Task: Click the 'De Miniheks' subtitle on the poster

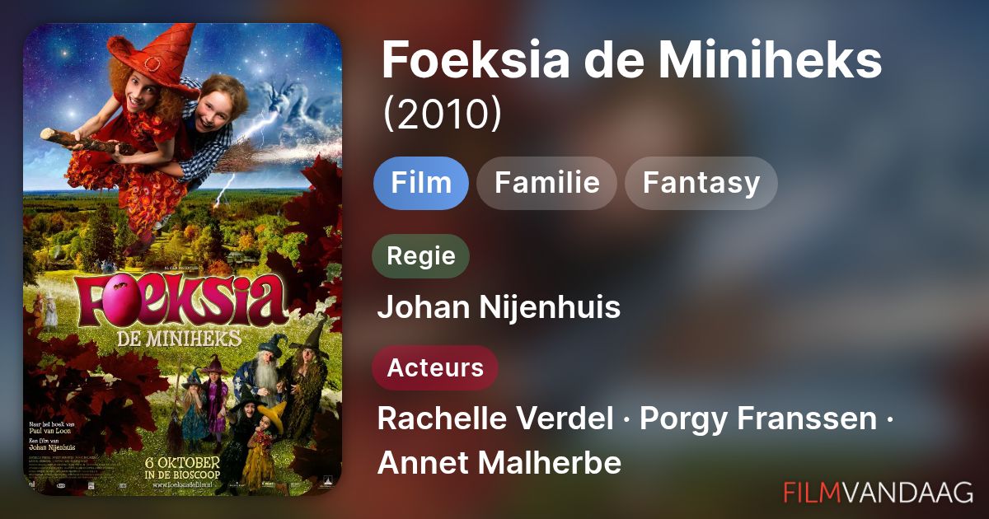Action: click(180, 337)
